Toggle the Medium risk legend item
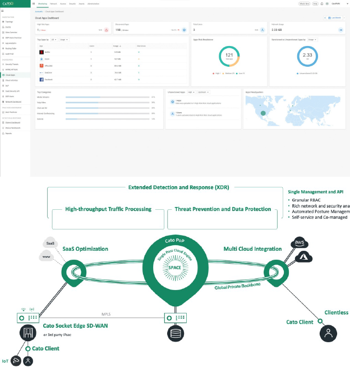The width and height of the screenshot is (350, 377). [228, 73]
